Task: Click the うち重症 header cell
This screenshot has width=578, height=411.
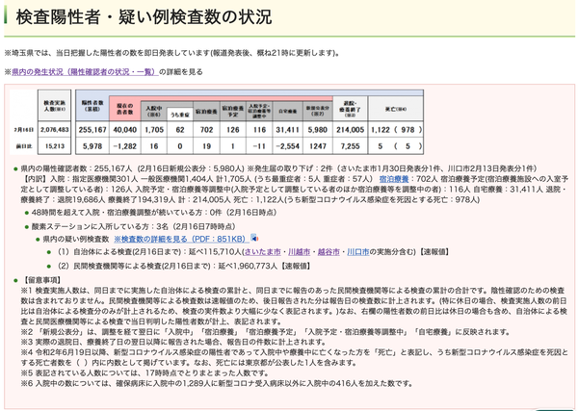Action: click(180, 115)
